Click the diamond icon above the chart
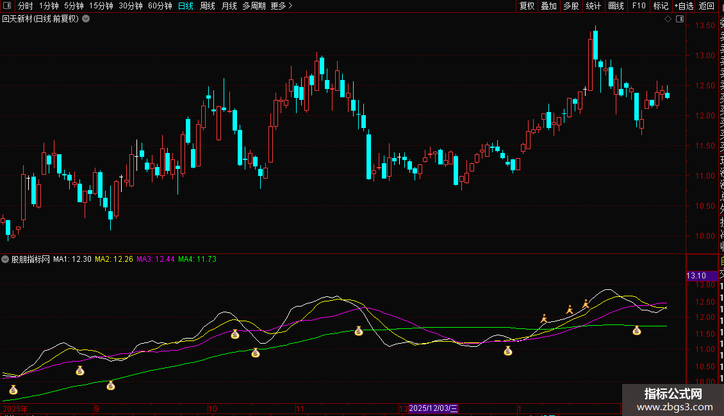Viewport: 724px width, 416px height. (668, 19)
